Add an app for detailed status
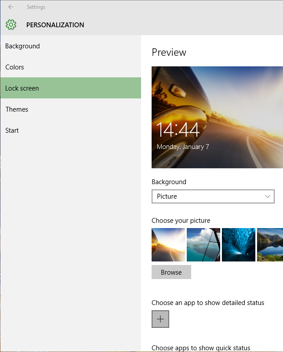Viewport: 283px width, 352px height. point(160,319)
